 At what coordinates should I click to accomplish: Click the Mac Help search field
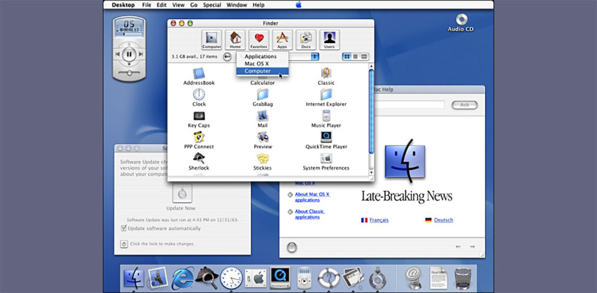[409, 105]
